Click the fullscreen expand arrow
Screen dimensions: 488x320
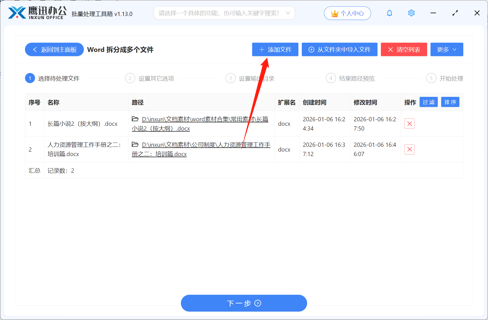455,13
